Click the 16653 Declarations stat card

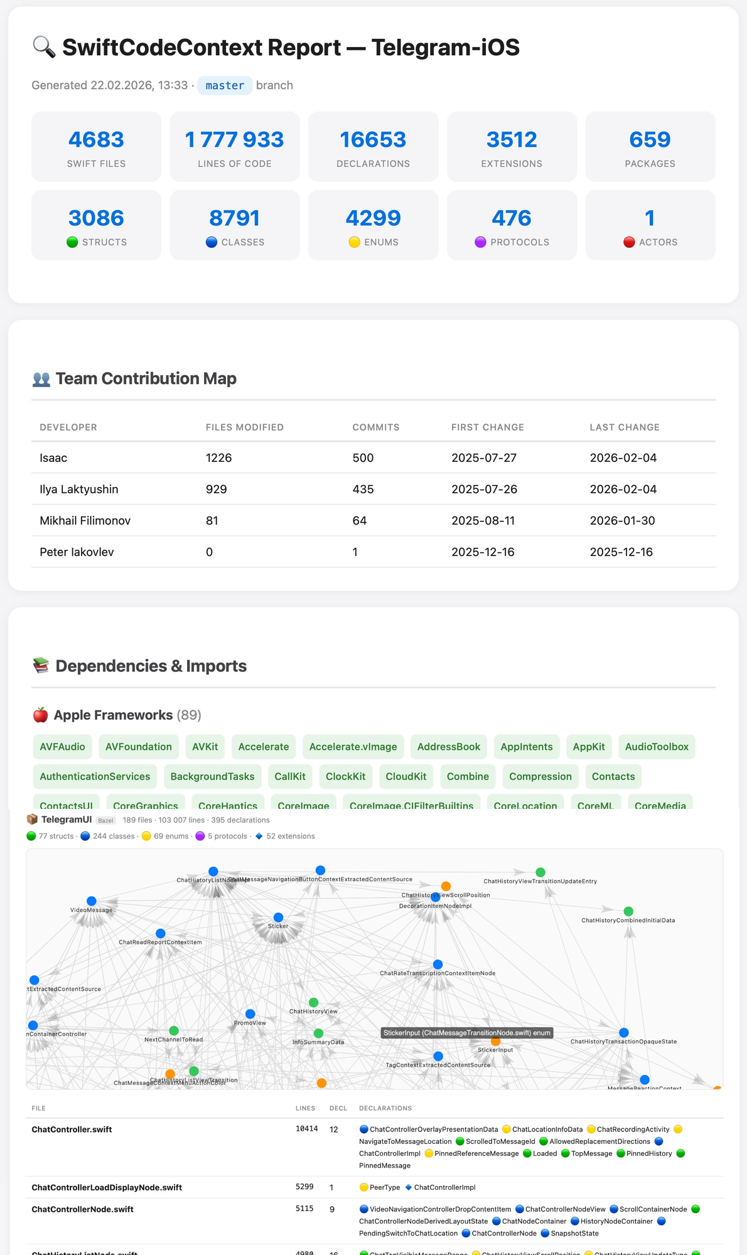point(373,147)
